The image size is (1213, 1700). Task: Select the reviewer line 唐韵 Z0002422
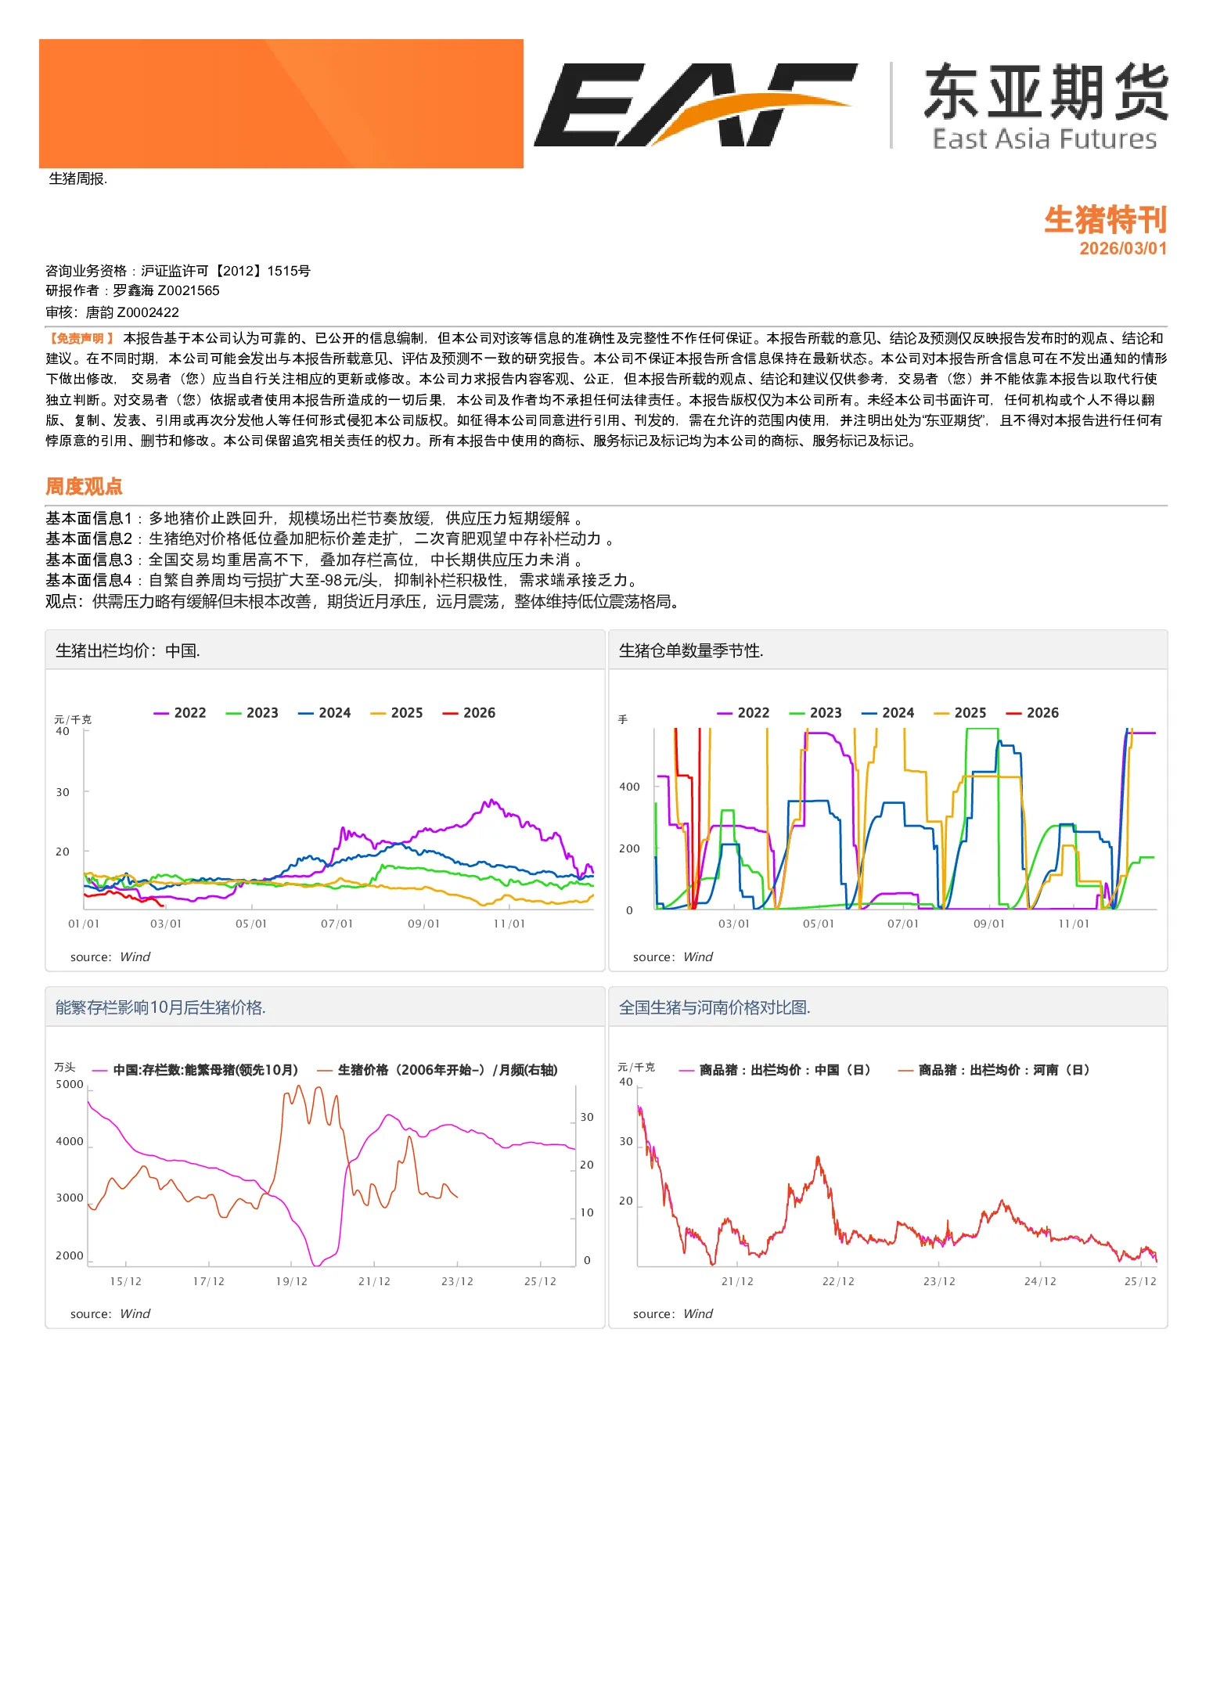[112, 312]
